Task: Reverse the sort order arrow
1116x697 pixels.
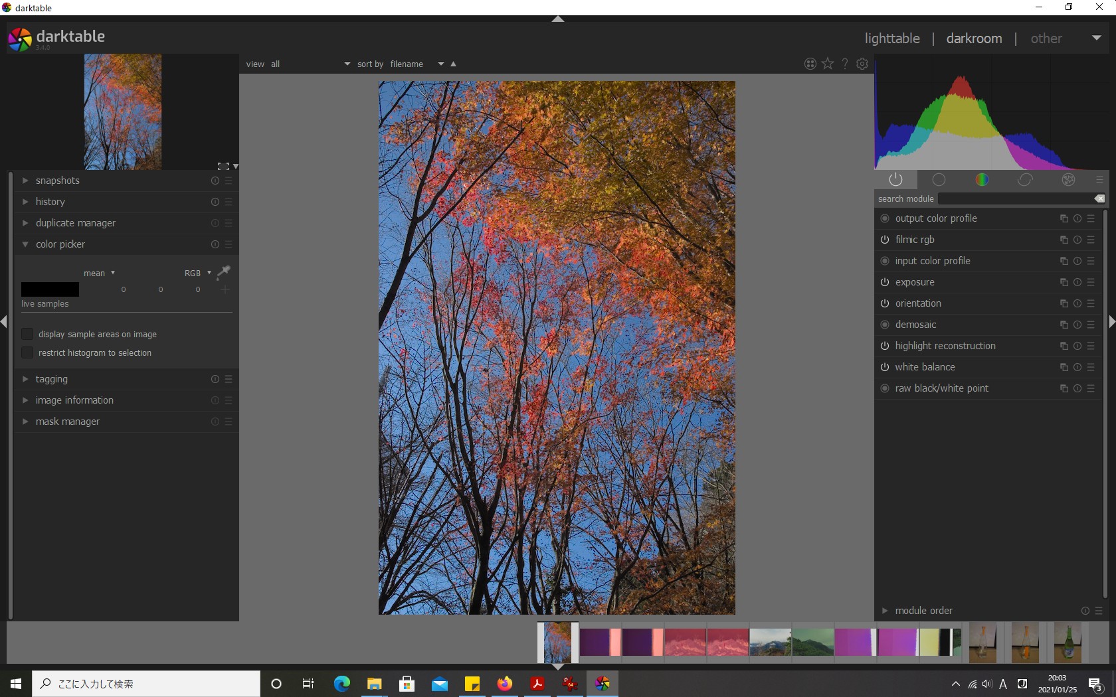Action: pyautogui.click(x=454, y=64)
